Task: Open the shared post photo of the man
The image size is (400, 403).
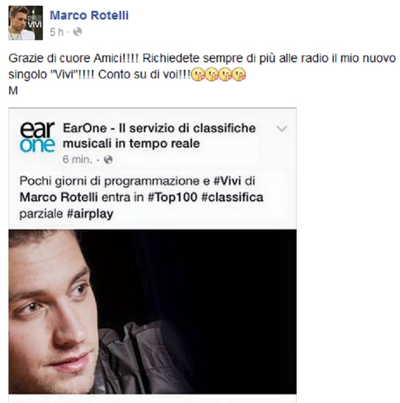Action: coord(153,312)
